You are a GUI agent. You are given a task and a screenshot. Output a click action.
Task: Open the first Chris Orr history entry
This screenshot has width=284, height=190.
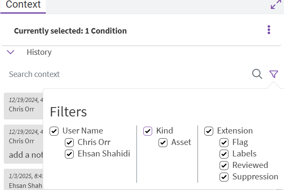23,105
